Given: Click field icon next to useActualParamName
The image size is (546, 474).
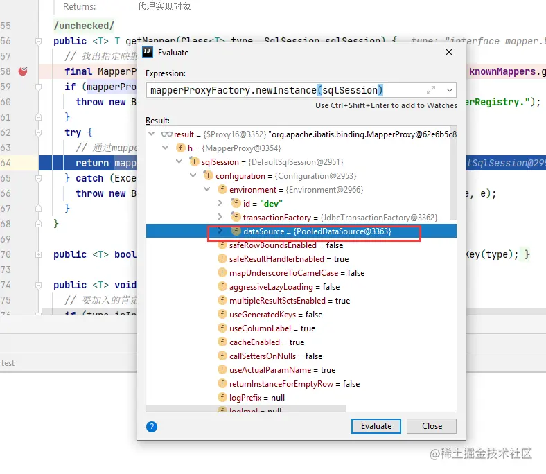Looking at the screenshot, I should (x=222, y=369).
